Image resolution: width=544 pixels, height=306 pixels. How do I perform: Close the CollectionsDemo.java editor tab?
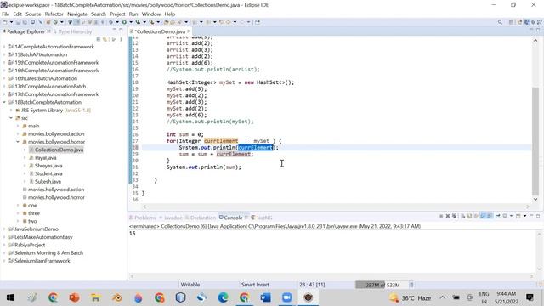(x=189, y=31)
